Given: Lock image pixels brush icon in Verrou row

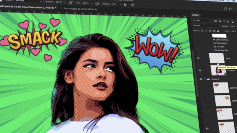Looking at the screenshot, I should click(206, 31).
